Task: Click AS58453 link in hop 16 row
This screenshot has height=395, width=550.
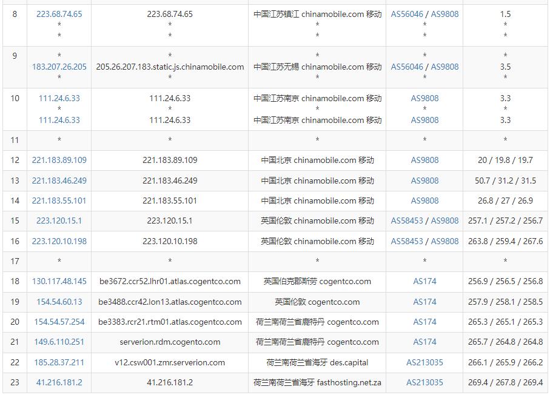Action: [x=407, y=241]
